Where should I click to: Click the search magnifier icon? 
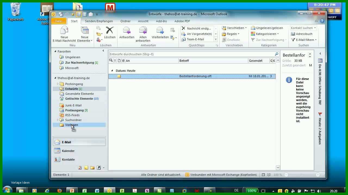click(277, 54)
